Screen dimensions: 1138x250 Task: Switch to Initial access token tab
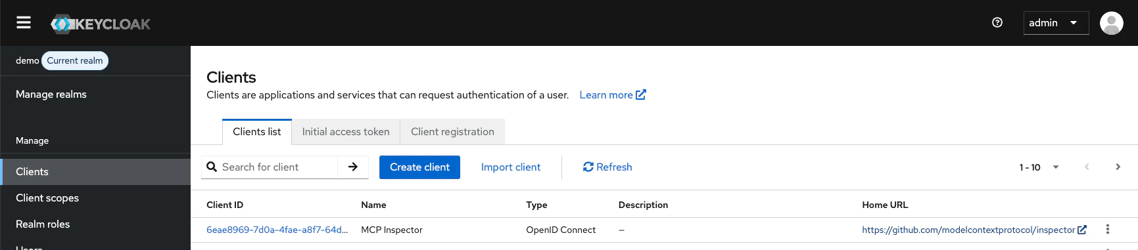[x=346, y=132]
